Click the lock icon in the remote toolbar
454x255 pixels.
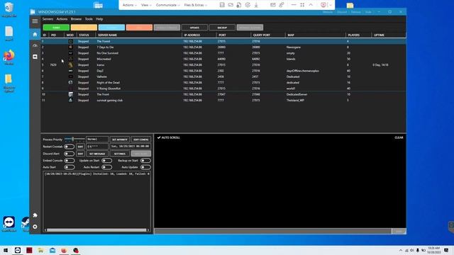point(239,5)
